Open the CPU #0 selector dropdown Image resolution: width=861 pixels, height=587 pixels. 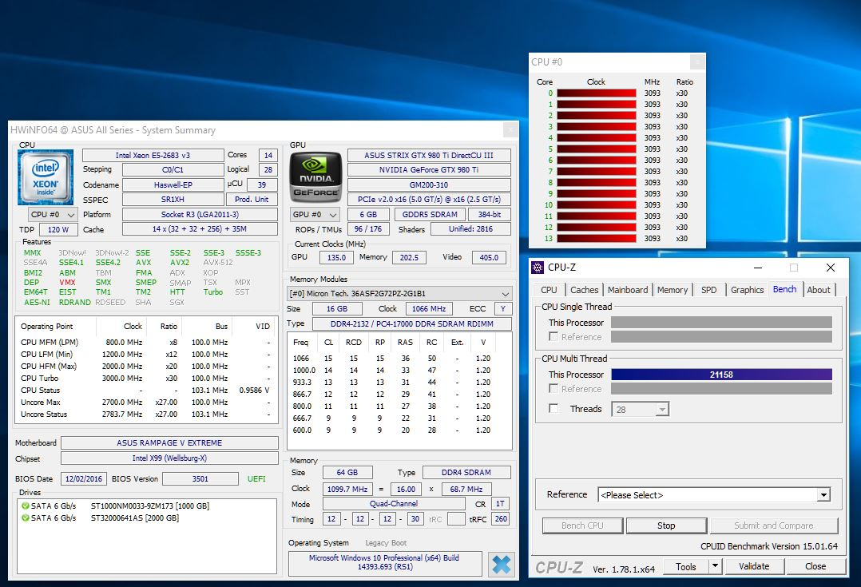[53, 215]
